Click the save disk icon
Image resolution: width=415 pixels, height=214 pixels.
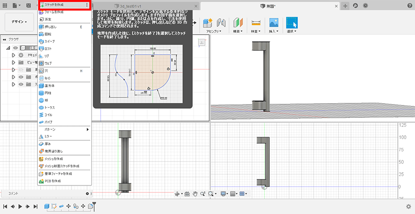coord(29,6)
